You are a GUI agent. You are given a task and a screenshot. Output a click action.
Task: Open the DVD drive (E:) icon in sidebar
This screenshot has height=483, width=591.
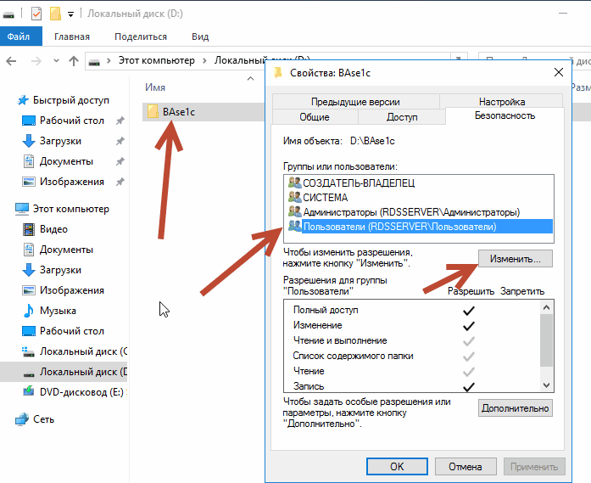point(28,392)
